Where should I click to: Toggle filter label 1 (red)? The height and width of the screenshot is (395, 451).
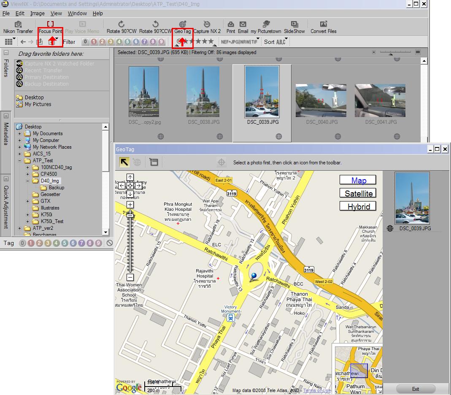coord(94,42)
